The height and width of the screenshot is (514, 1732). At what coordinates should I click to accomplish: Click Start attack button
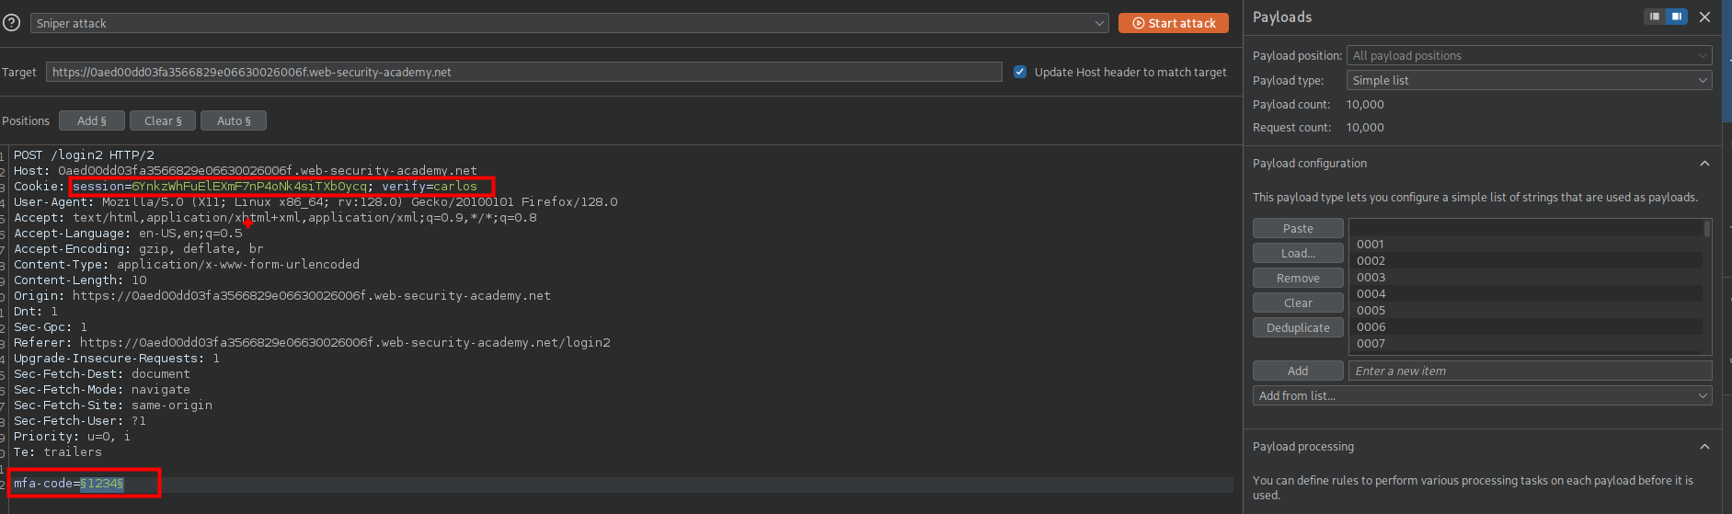pyautogui.click(x=1173, y=23)
